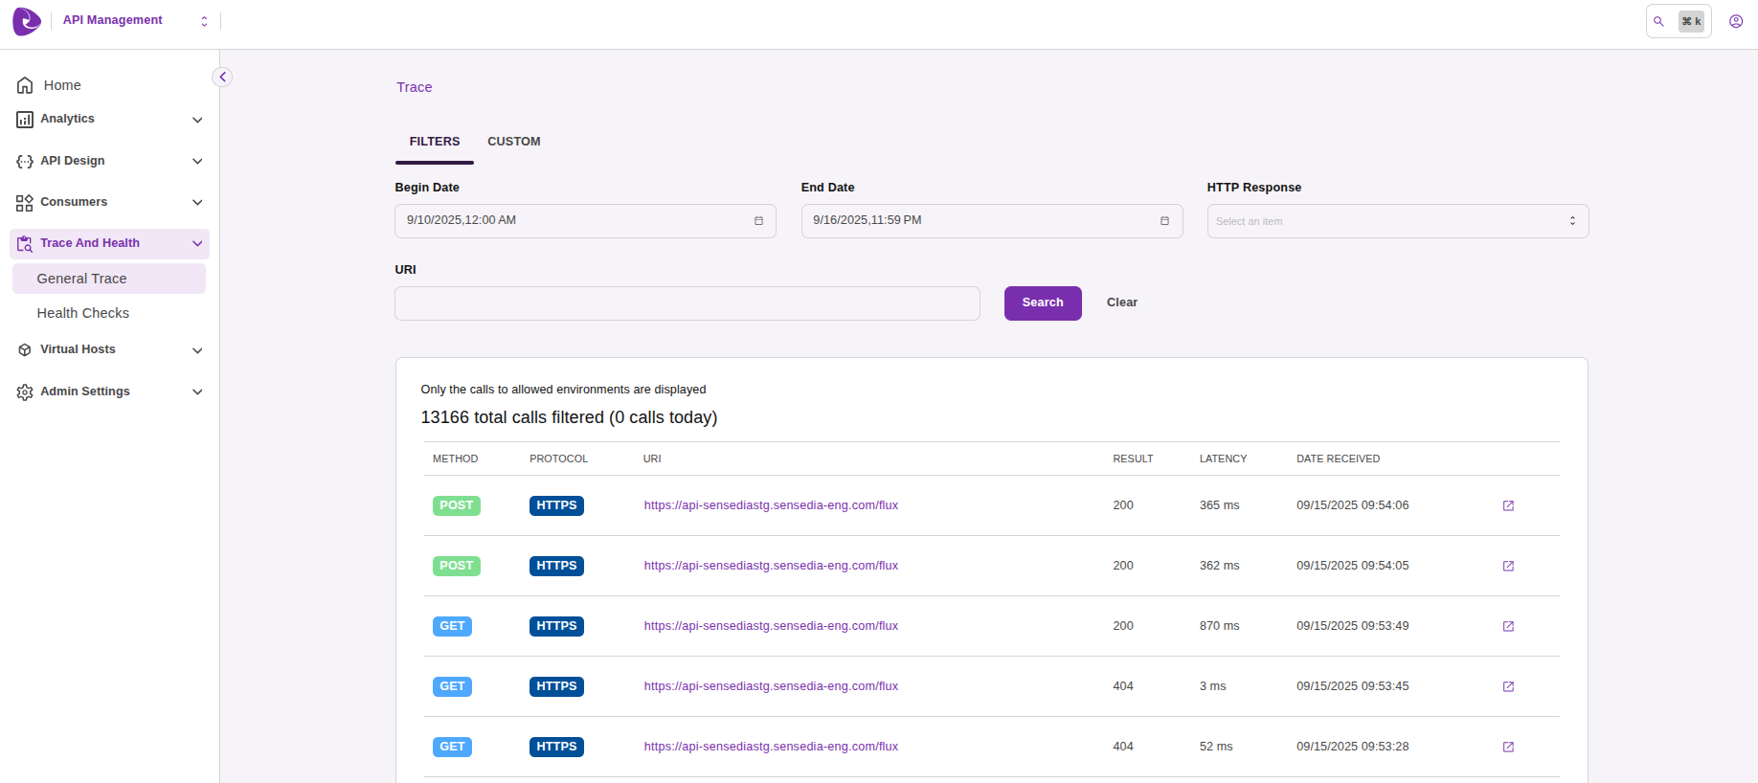This screenshot has height=783, width=1758.
Task: Select Health Checks in sidebar
Action: click(x=83, y=313)
